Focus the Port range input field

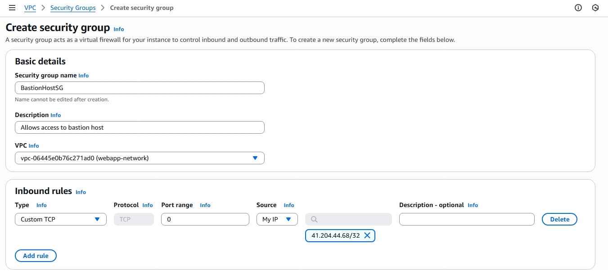205,219
